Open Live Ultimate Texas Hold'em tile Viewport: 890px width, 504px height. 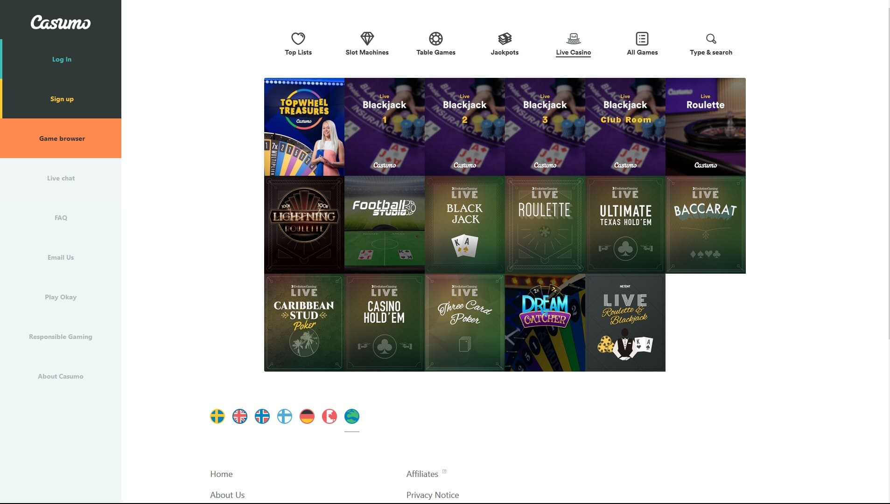pos(625,225)
